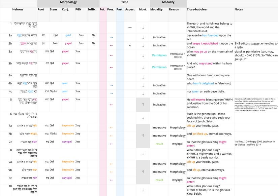Click the dash symbol in row 1 Aspect column

click(x=130, y=27)
